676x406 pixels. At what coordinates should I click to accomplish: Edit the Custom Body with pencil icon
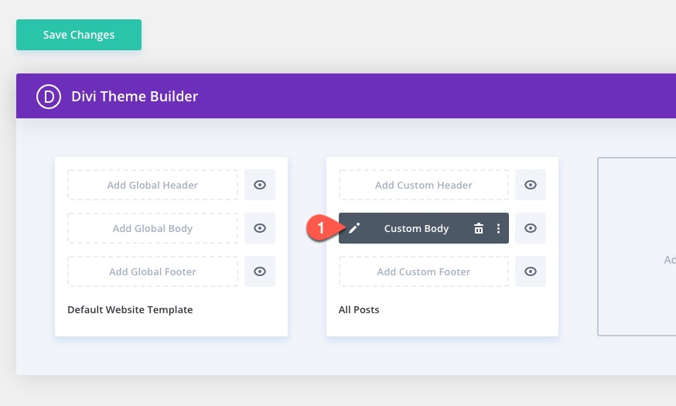[354, 228]
